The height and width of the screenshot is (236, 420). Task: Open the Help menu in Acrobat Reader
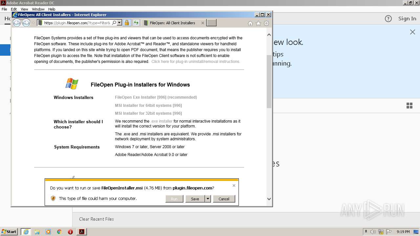point(52,9)
